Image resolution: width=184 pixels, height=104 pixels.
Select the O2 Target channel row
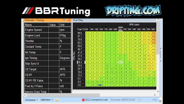36,69
